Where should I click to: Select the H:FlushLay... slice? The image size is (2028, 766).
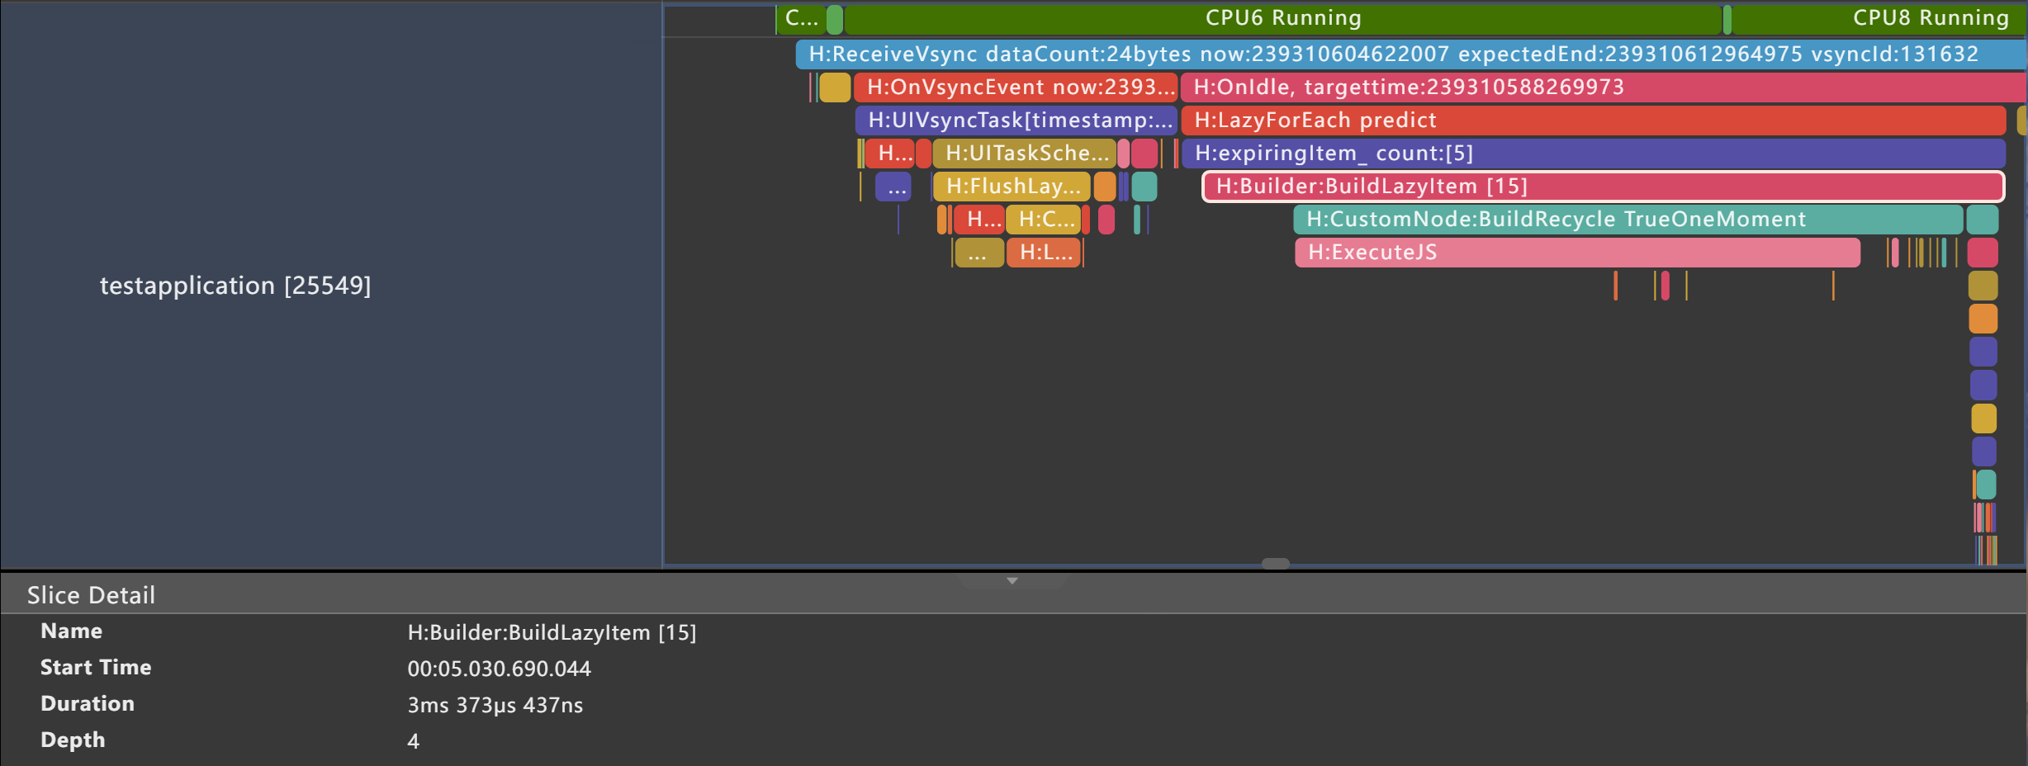click(x=1012, y=187)
